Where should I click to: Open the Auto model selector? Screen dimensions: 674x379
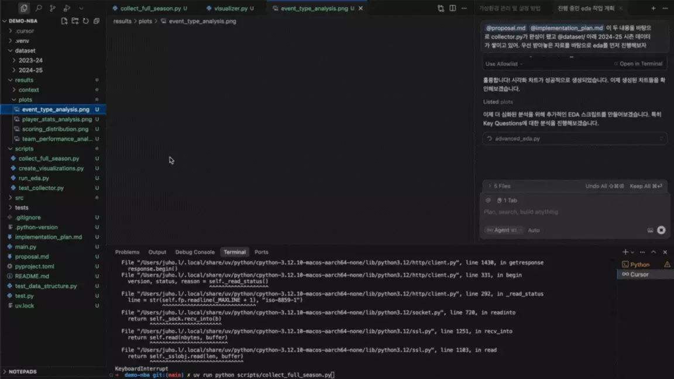(x=534, y=230)
